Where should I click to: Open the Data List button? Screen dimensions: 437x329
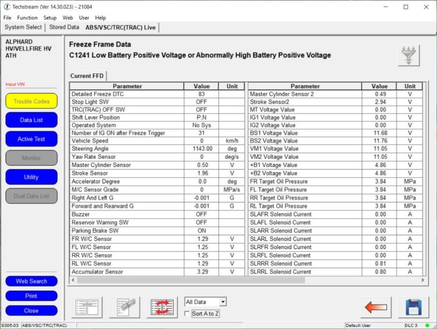(x=32, y=120)
